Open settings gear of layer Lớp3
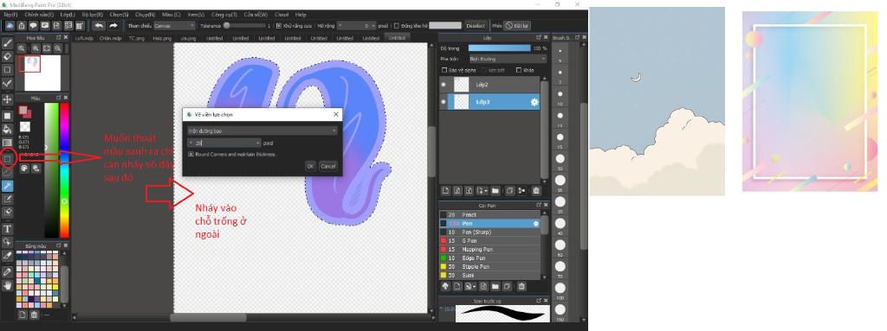 tap(534, 102)
